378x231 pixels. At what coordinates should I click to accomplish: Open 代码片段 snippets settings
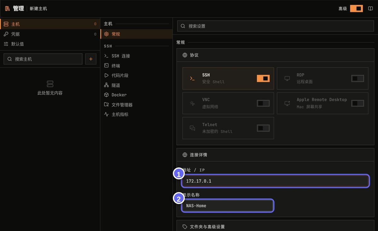[136, 75]
